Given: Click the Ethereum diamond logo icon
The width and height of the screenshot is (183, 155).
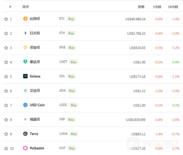Looking at the screenshot, I should 25,33.
